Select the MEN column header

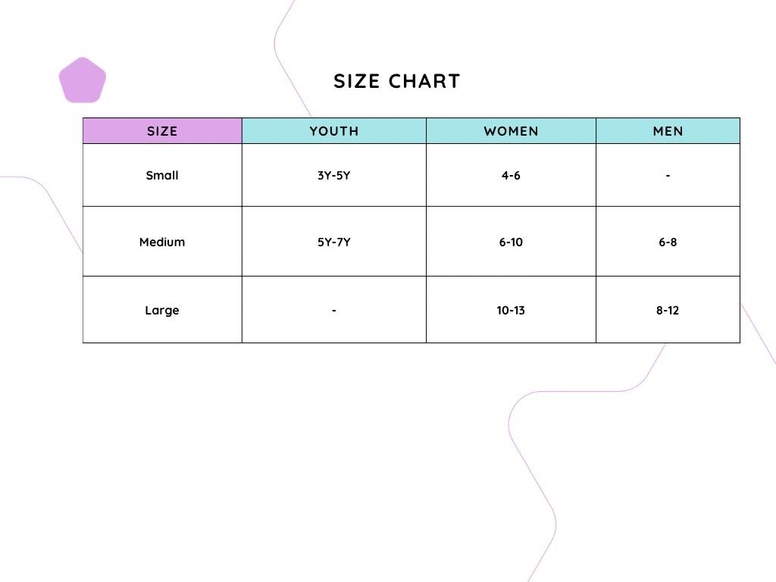(x=668, y=131)
